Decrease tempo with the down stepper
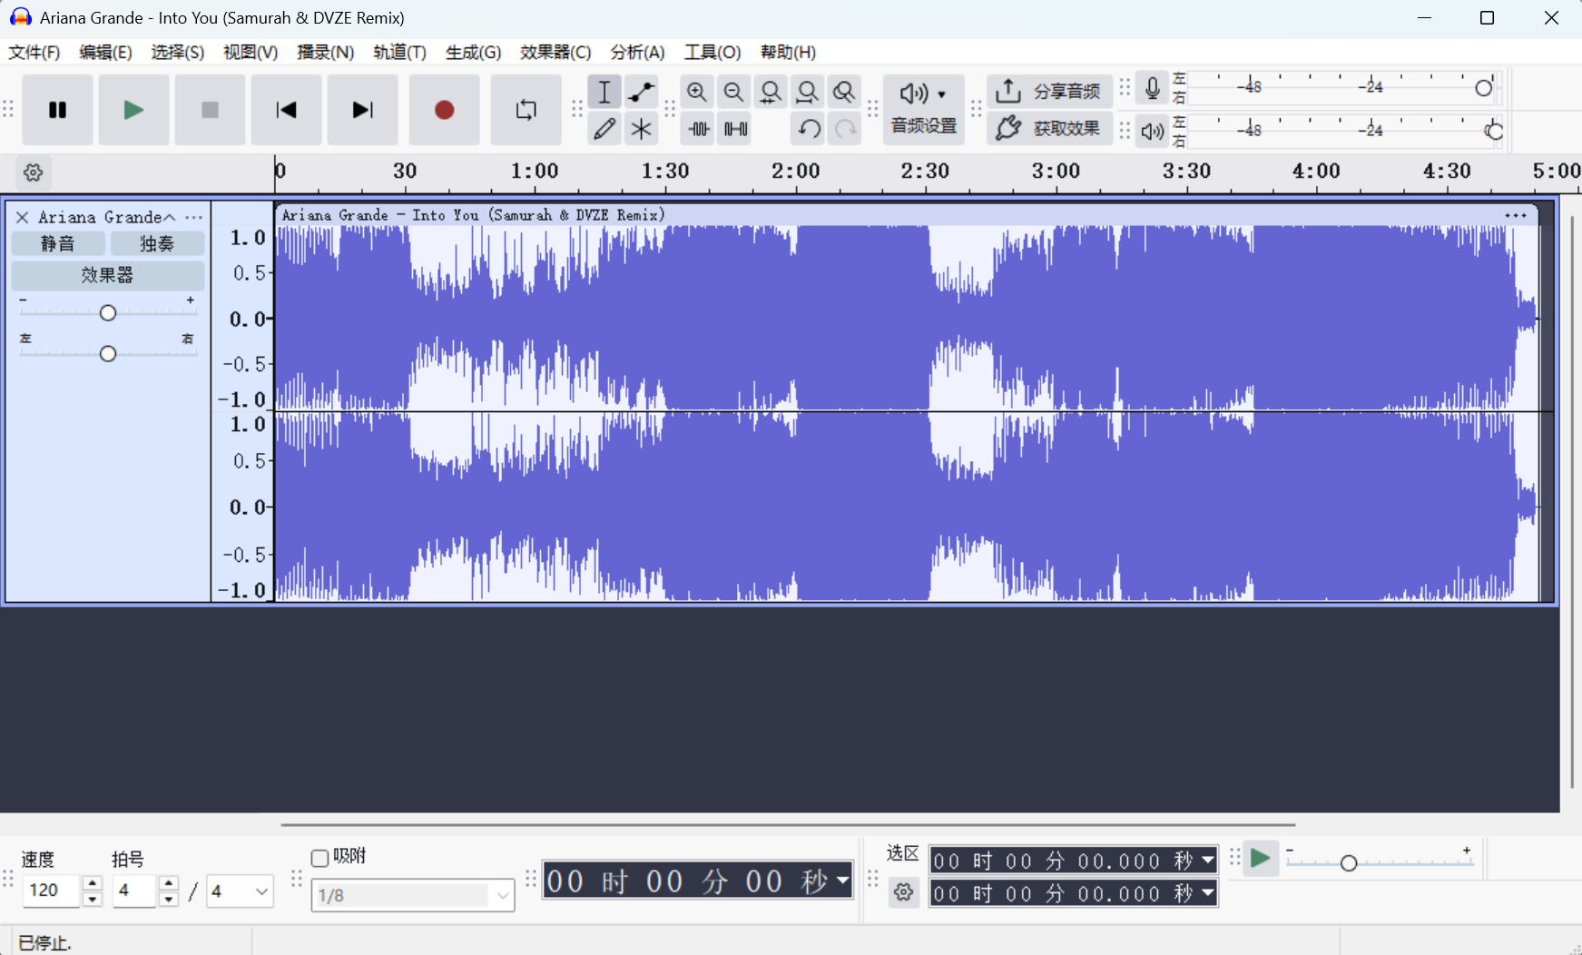 pos(93,899)
